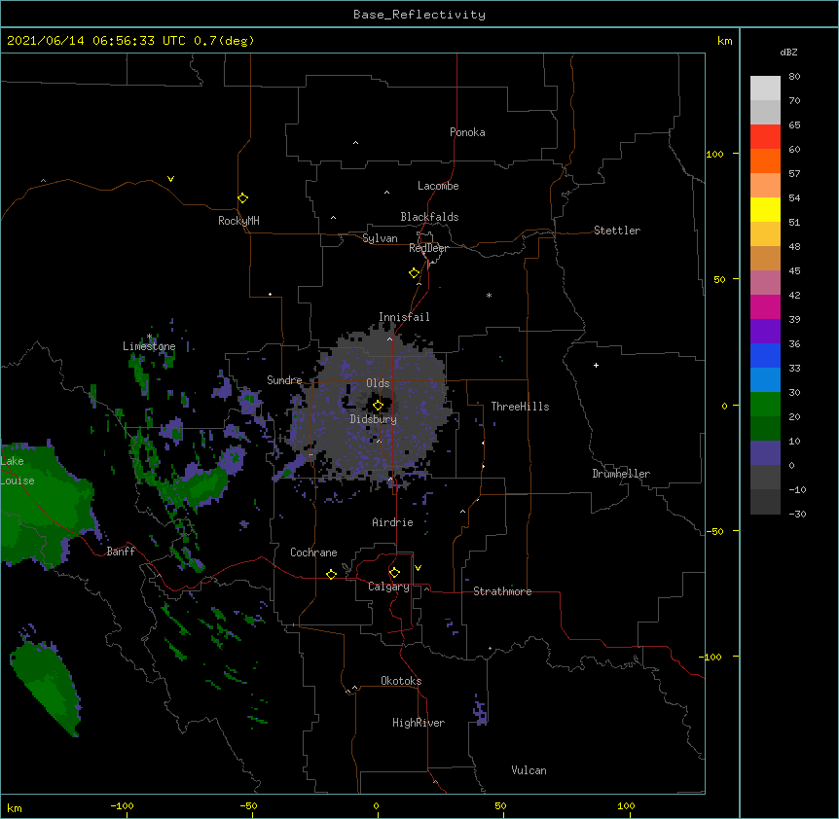Click the Banff label on the map
The width and height of the screenshot is (839, 819).
(121, 552)
